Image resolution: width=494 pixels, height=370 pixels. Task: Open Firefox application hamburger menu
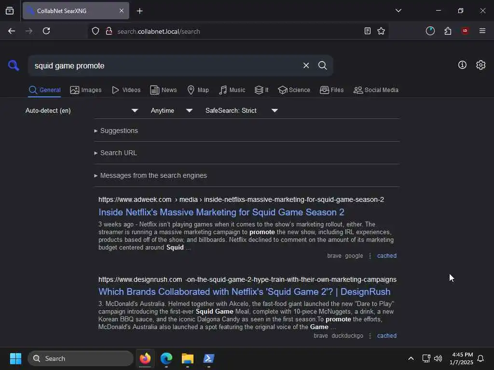pos(482,31)
